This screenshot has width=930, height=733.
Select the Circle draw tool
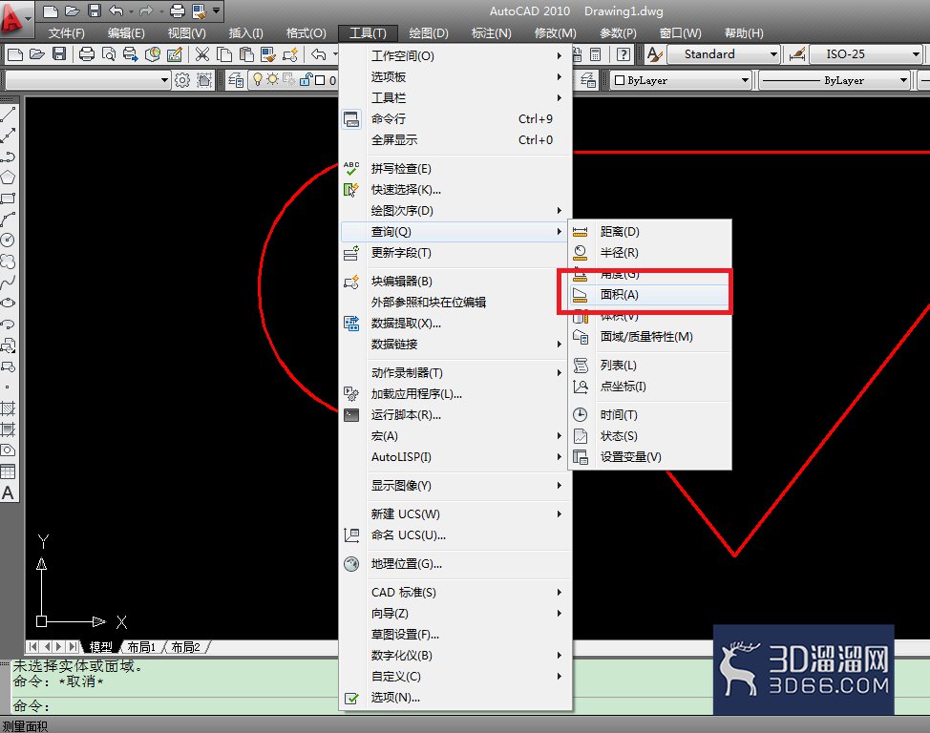click(x=9, y=241)
